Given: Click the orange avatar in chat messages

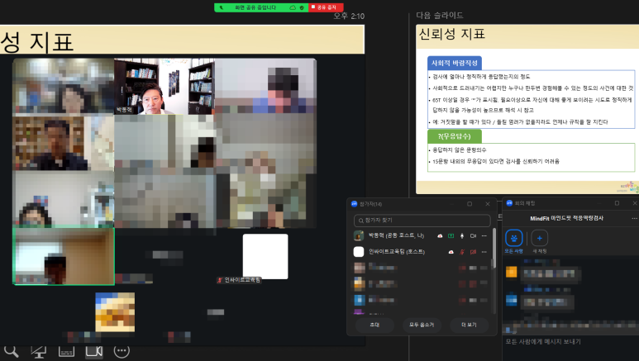Looking at the screenshot, I should [x=511, y=272].
